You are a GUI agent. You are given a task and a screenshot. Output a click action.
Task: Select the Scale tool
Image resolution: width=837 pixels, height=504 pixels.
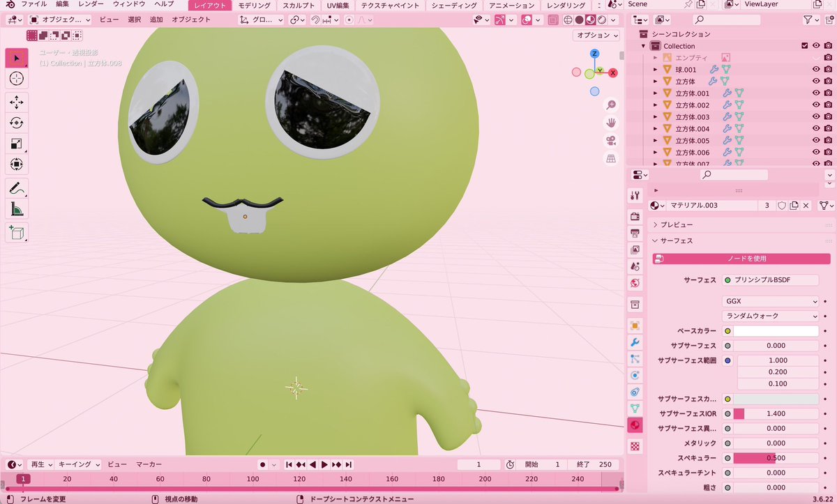click(17, 144)
